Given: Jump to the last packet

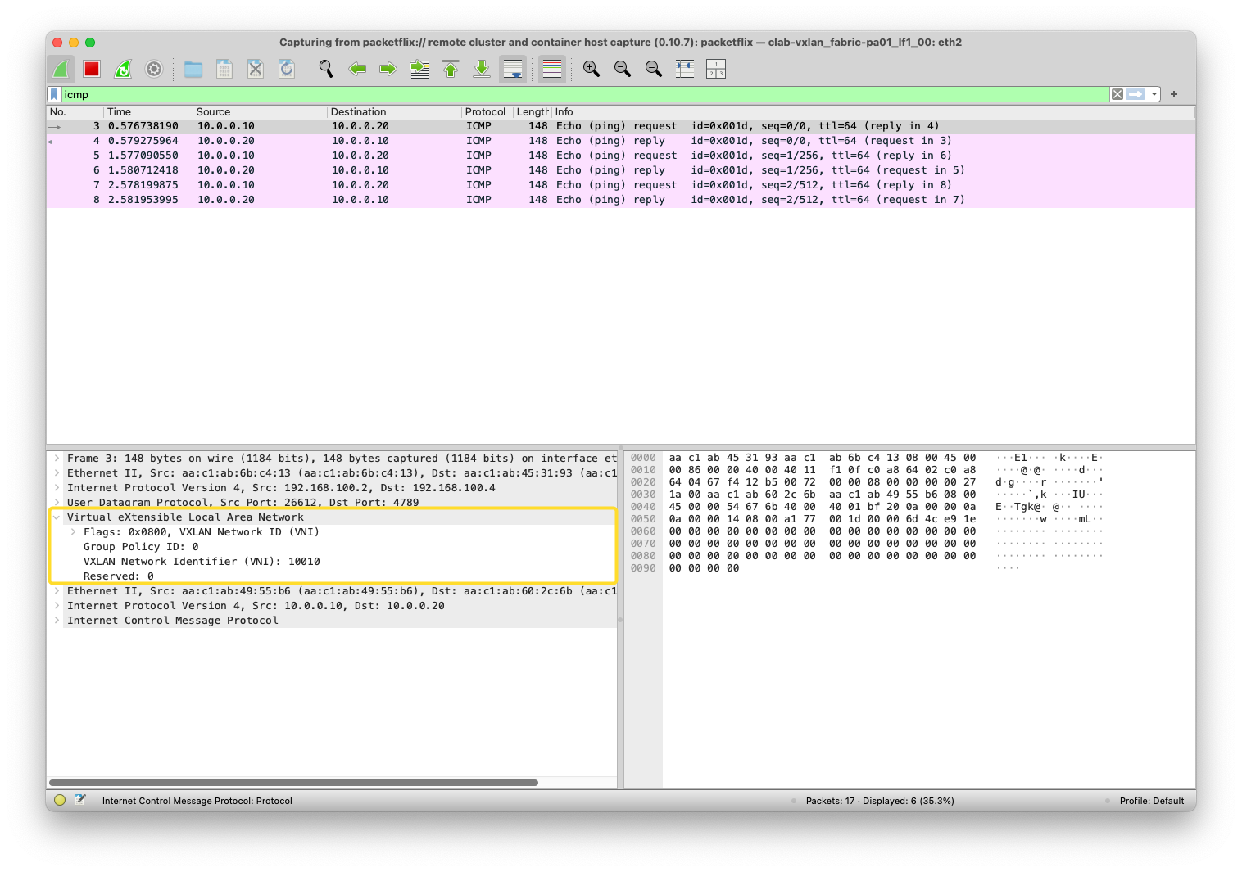Looking at the screenshot, I should (x=481, y=69).
